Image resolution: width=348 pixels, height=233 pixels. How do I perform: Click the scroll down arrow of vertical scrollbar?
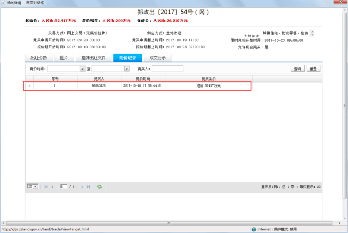click(x=344, y=218)
